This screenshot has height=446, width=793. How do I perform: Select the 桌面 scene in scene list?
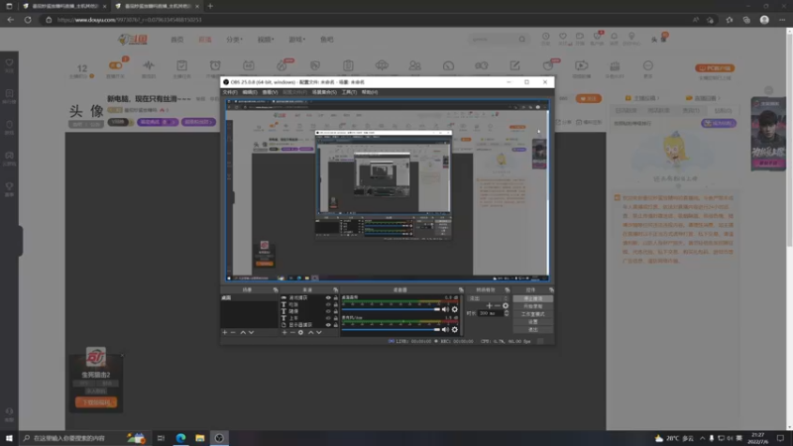250,298
